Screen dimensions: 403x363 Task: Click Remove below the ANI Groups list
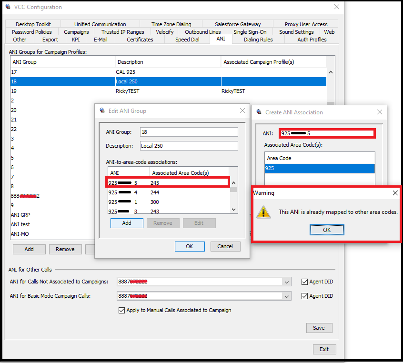point(65,249)
